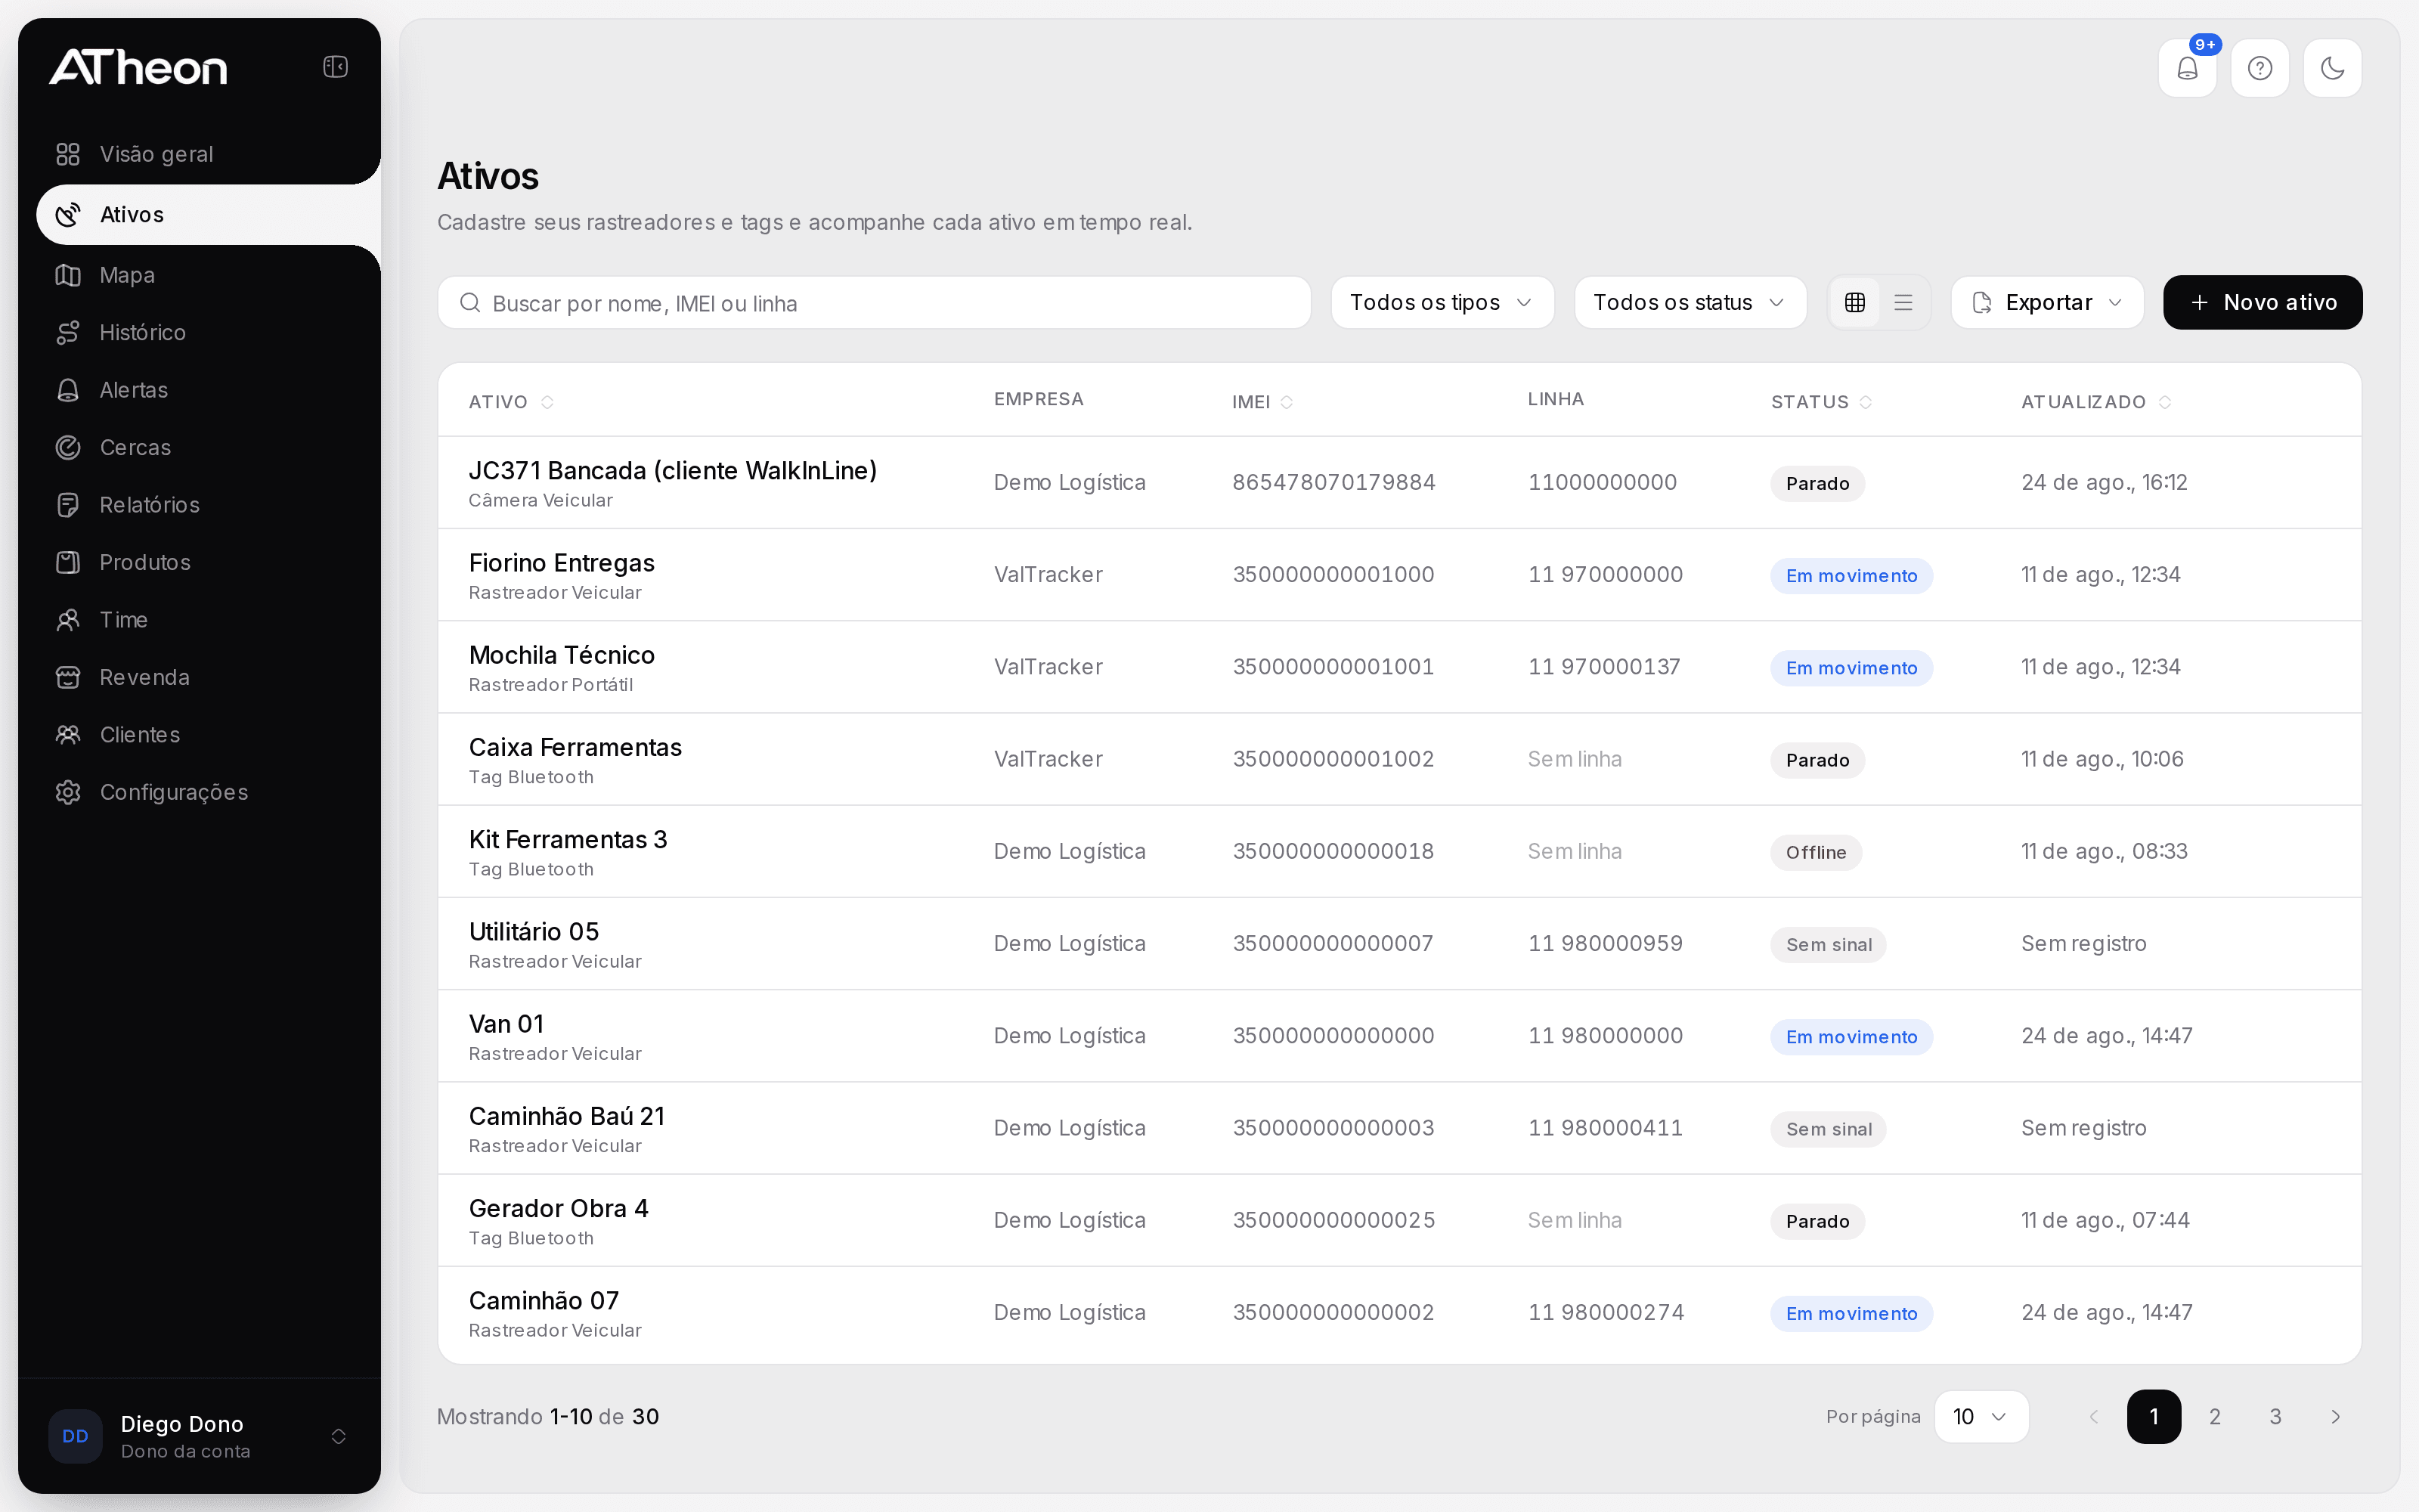Focus the search by name, IMEI field
This screenshot has height=1512, width=2419.
(x=874, y=303)
